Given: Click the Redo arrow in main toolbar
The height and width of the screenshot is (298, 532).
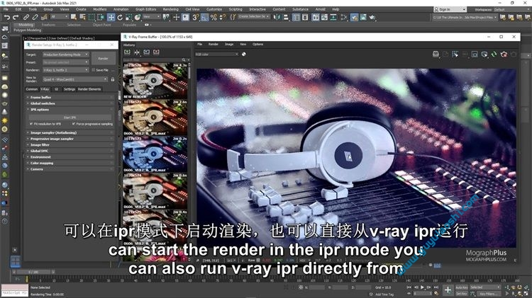Looking at the screenshot, I should point(16,17).
